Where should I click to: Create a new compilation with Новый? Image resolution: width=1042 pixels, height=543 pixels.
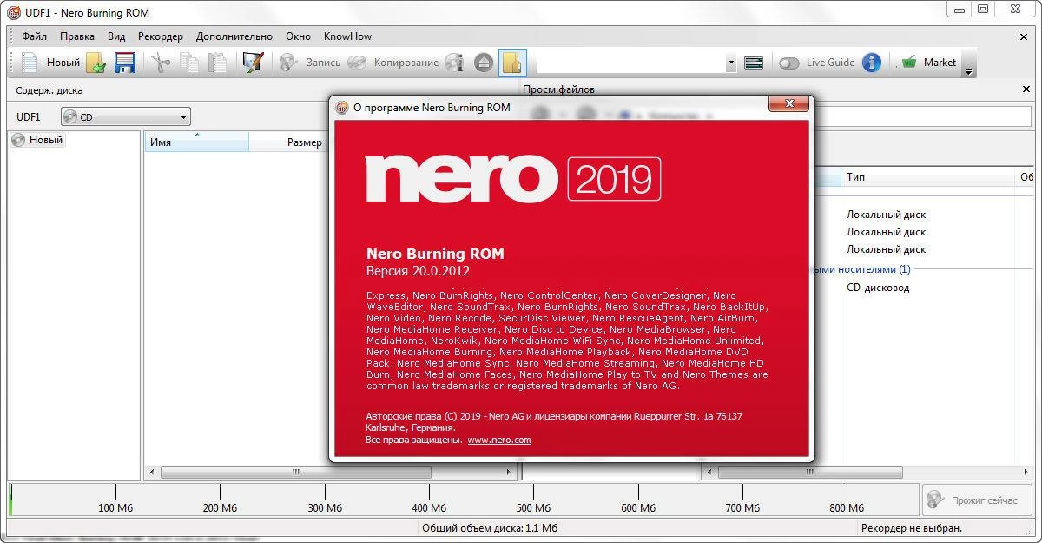tap(50, 63)
